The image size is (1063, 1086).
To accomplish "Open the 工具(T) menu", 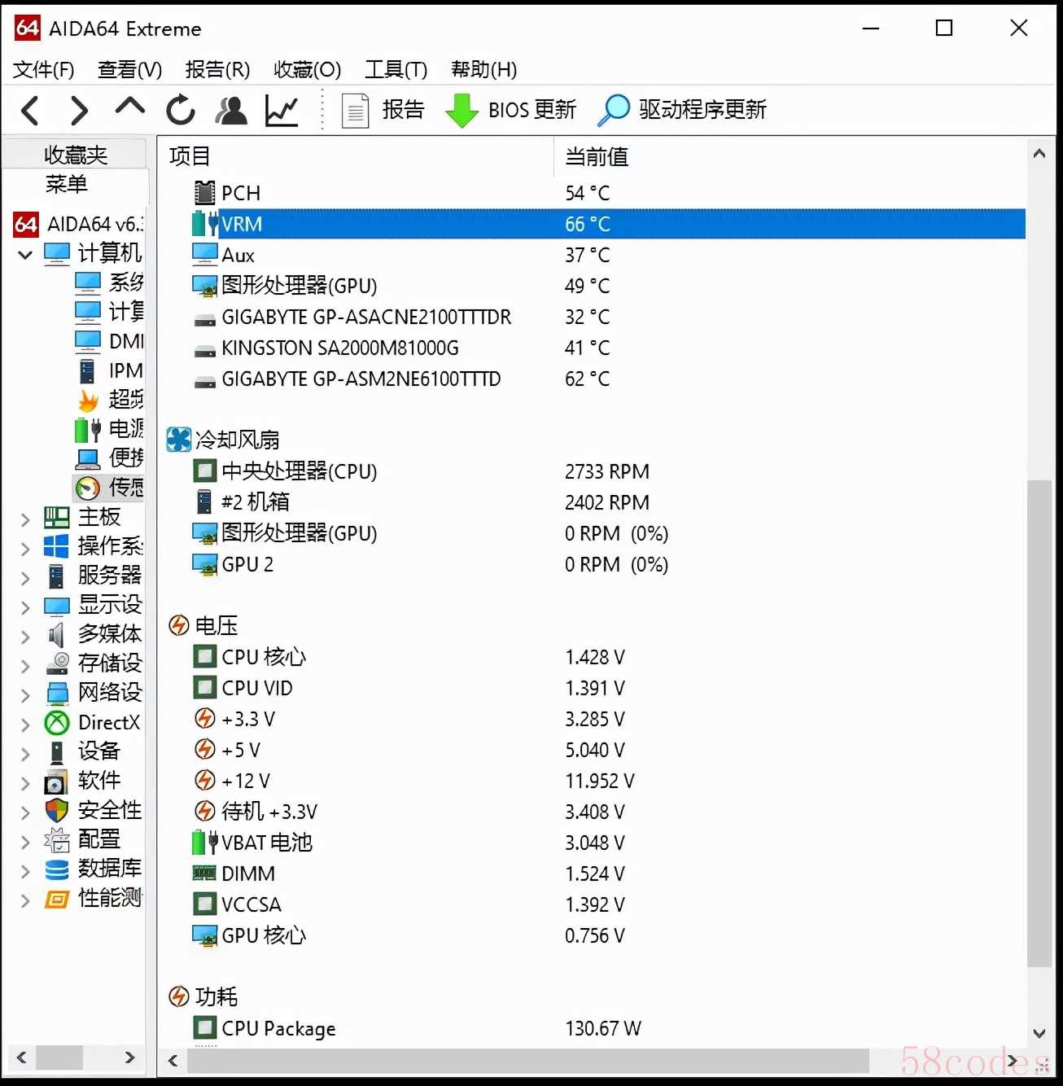I will tap(396, 69).
